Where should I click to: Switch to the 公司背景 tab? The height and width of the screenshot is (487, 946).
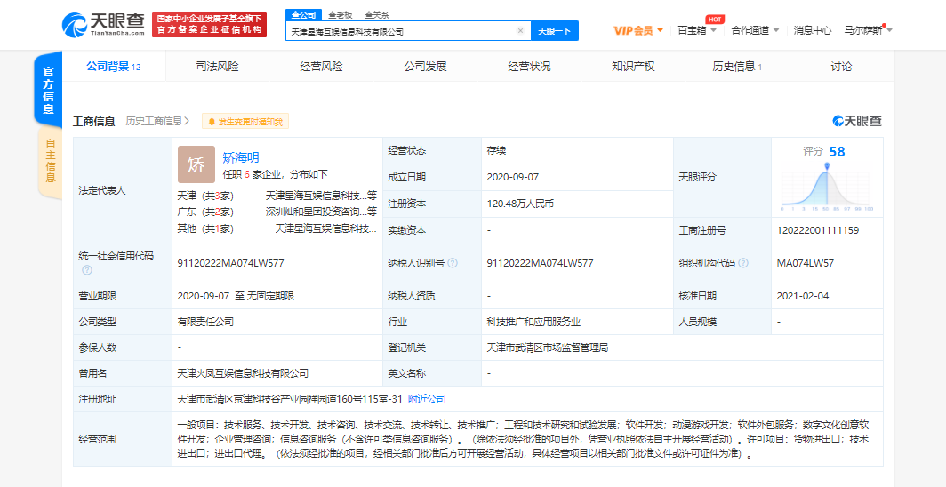tap(114, 67)
